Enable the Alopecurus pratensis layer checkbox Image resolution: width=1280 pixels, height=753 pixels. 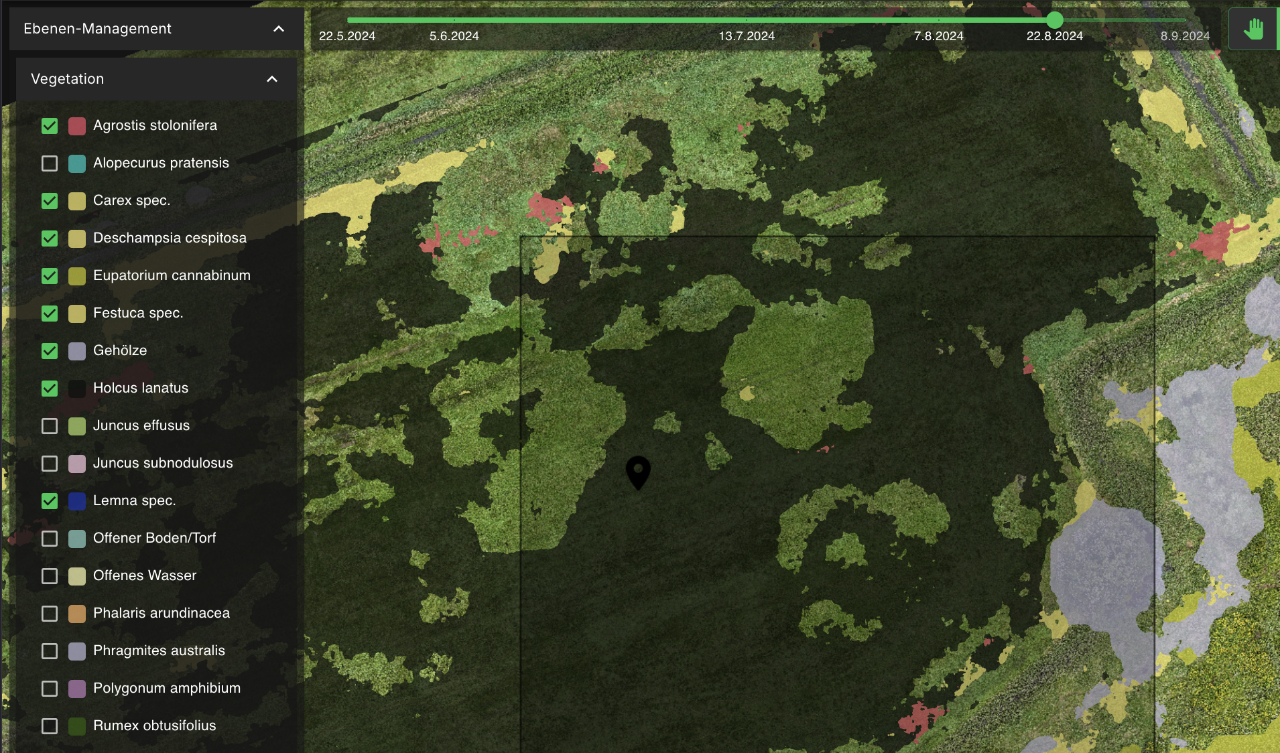(50, 163)
